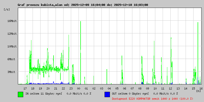Click the blue OUT legend color swatch

107,94
